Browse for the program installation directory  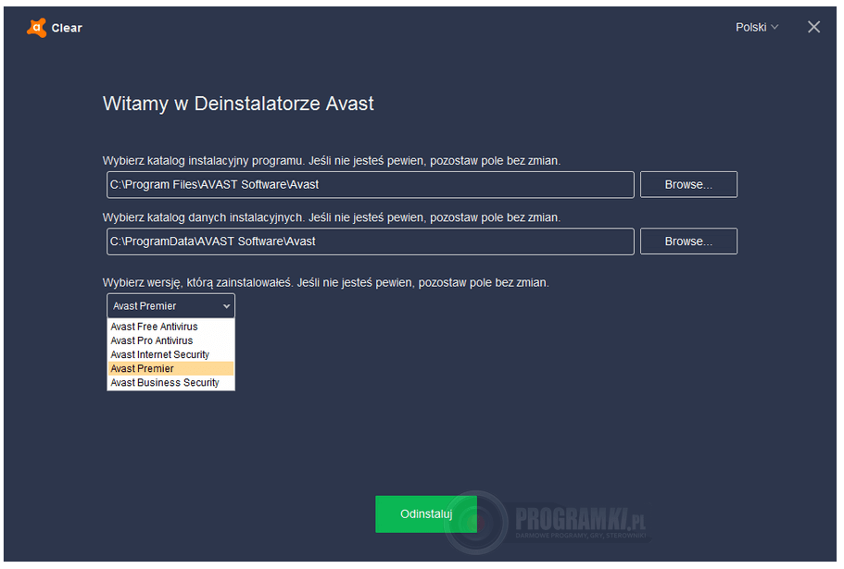pos(688,185)
